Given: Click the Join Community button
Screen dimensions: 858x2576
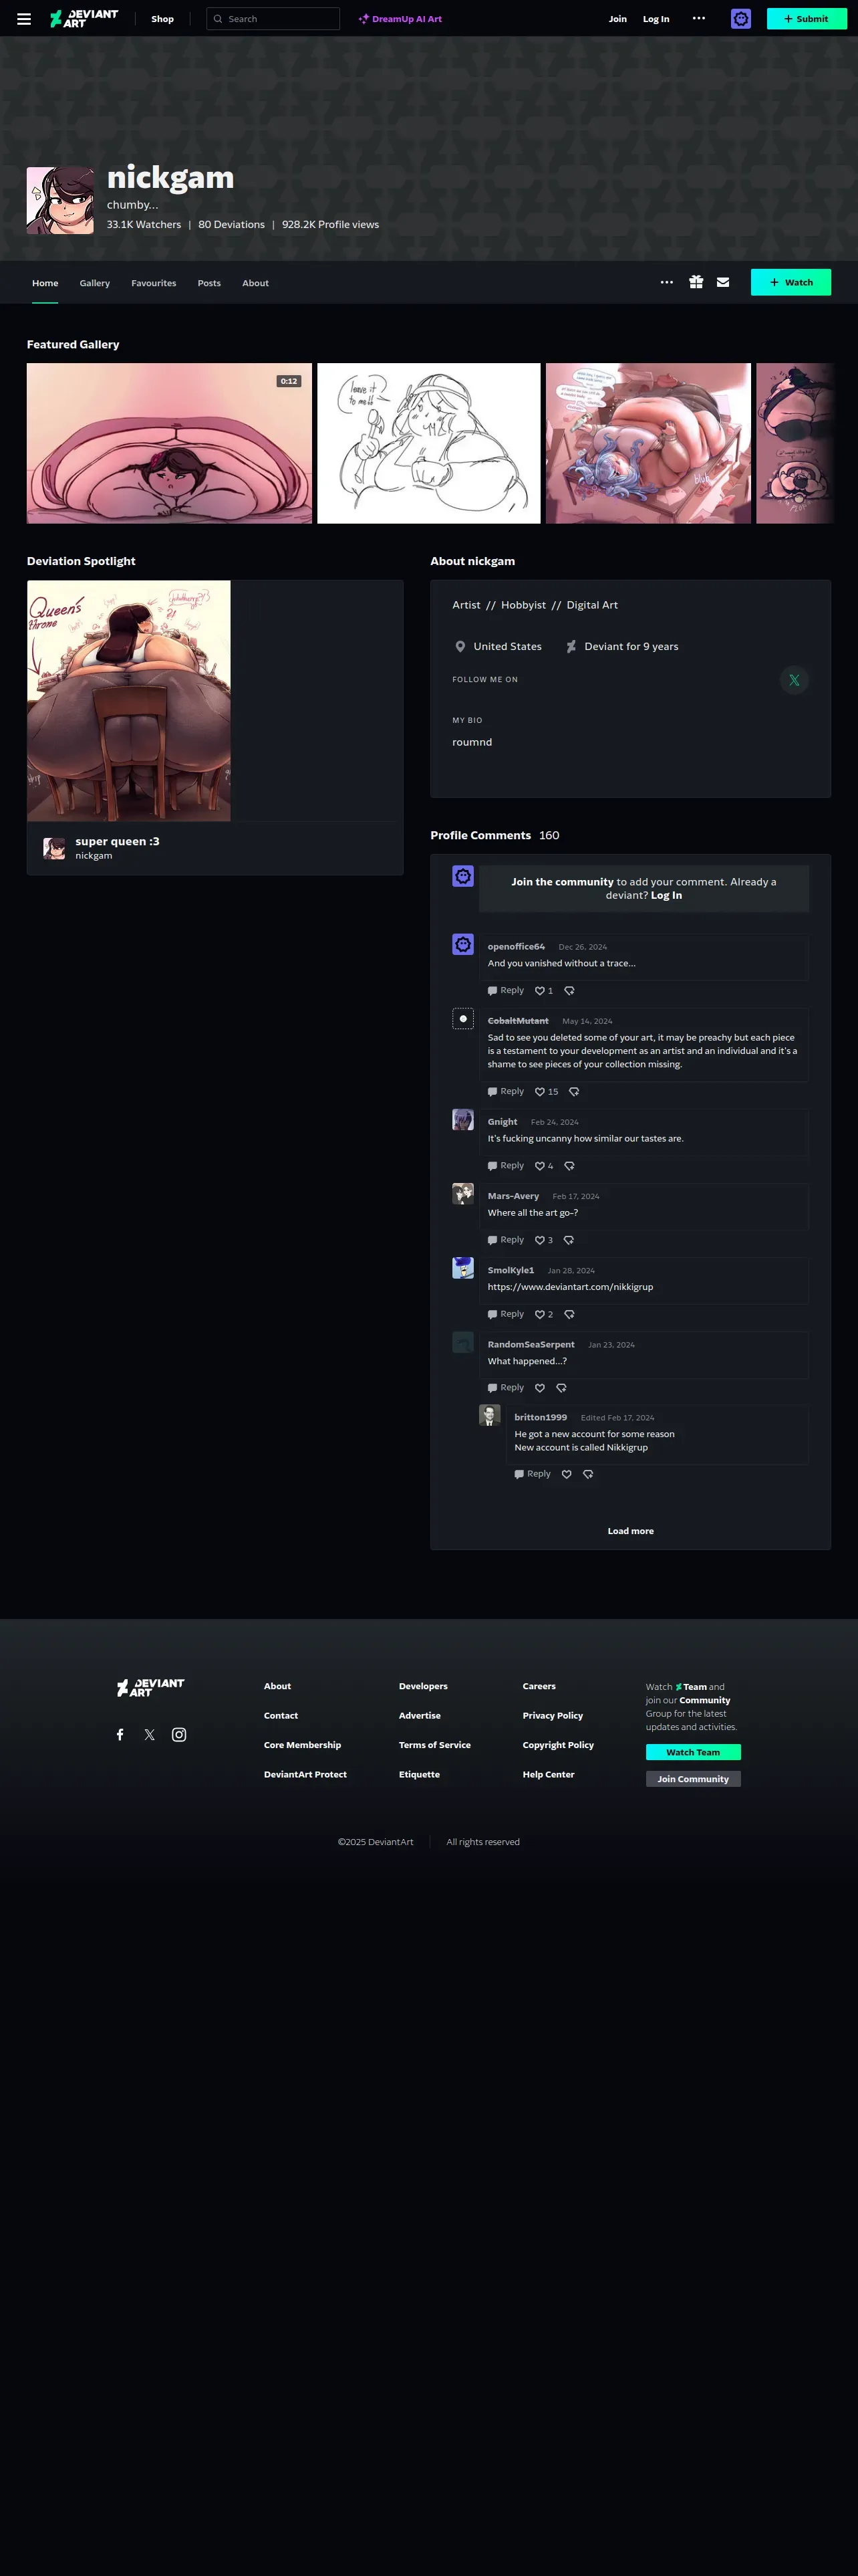Looking at the screenshot, I should tap(693, 1779).
